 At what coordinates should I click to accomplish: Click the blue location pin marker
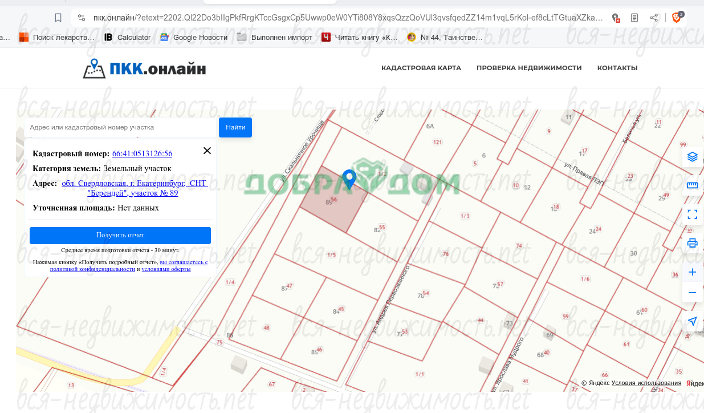(x=349, y=179)
